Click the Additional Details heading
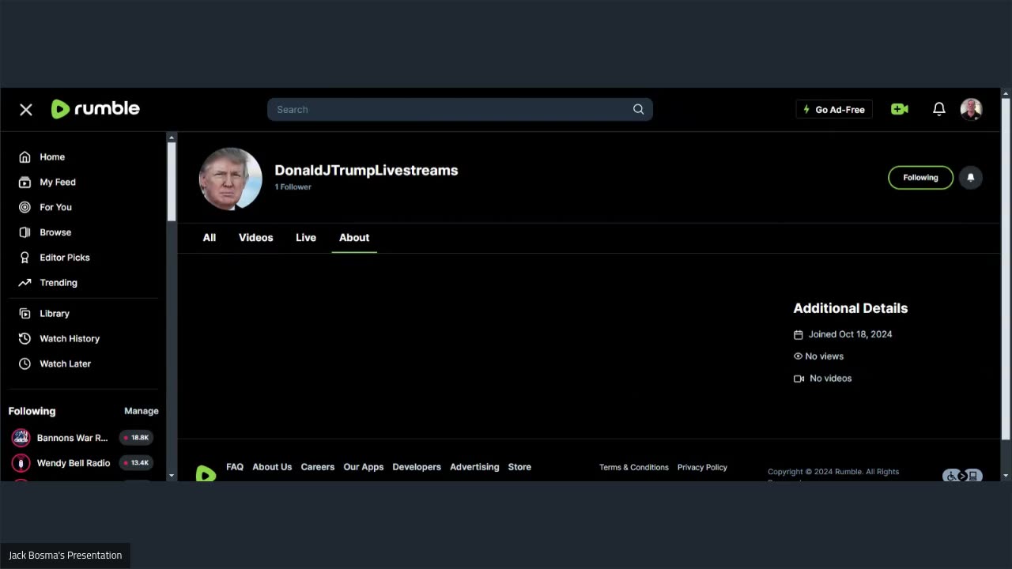The height and width of the screenshot is (569, 1012). tap(851, 308)
